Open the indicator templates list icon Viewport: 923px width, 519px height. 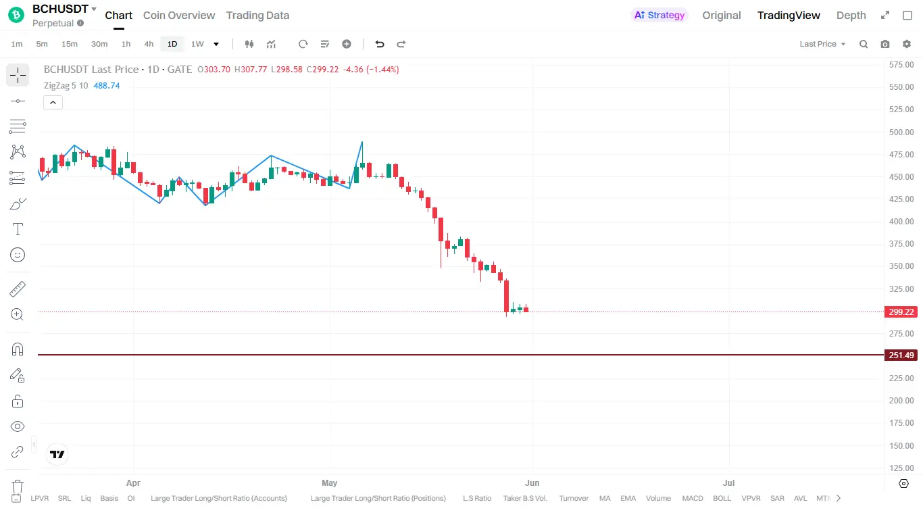coord(325,44)
